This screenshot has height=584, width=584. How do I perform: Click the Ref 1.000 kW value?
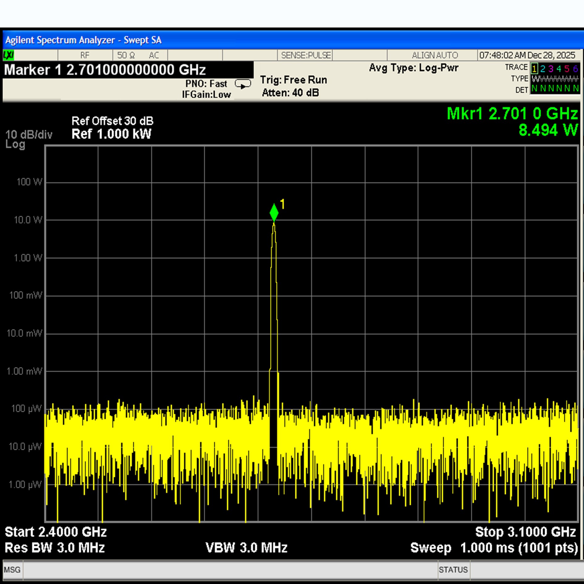[112, 134]
